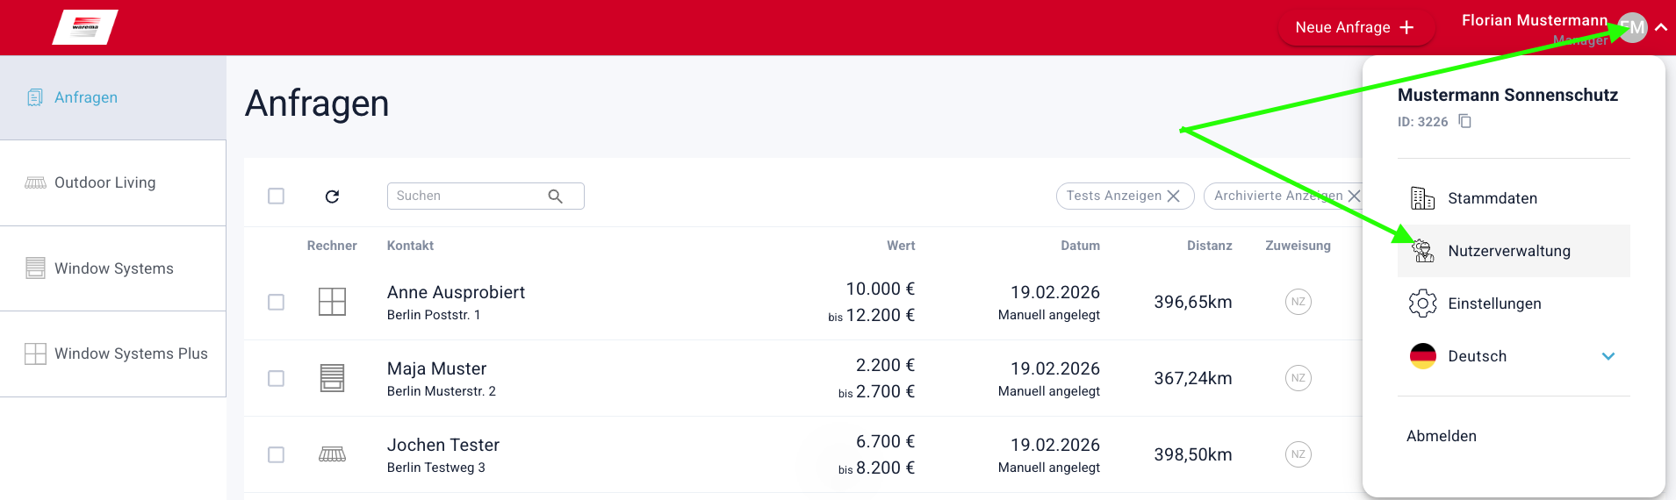This screenshot has height=500, width=1676.
Task: Collapse the user menu chevron
Action: click(1661, 27)
